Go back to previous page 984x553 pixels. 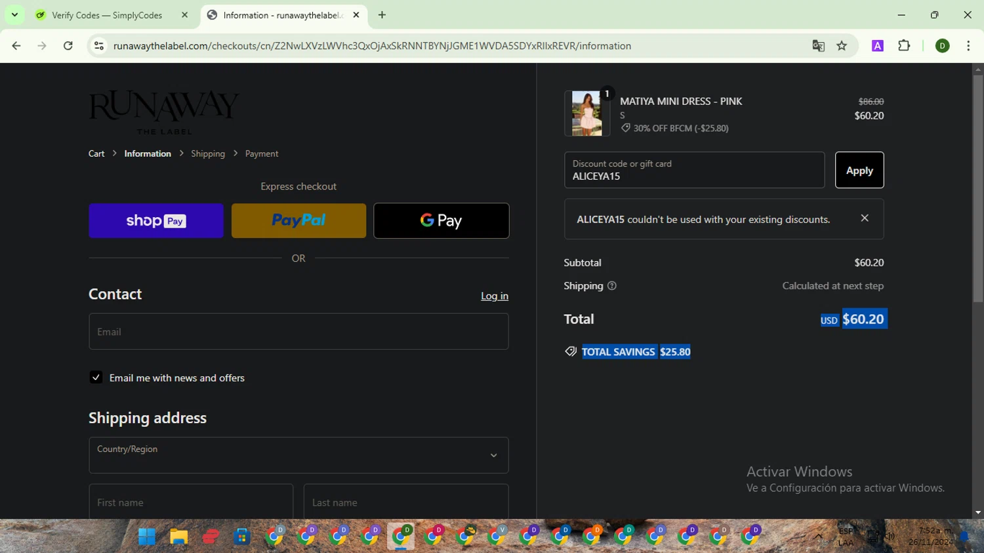click(16, 46)
